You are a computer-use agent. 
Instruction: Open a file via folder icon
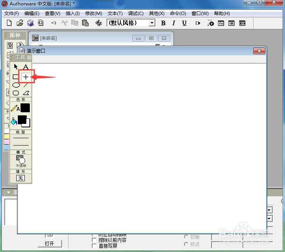[20, 23]
